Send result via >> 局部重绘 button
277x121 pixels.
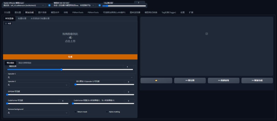(223, 80)
